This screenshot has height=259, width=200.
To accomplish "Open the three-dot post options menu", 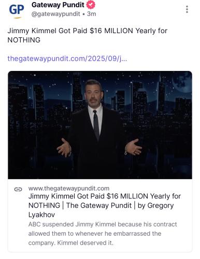I will [x=187, y=9].
